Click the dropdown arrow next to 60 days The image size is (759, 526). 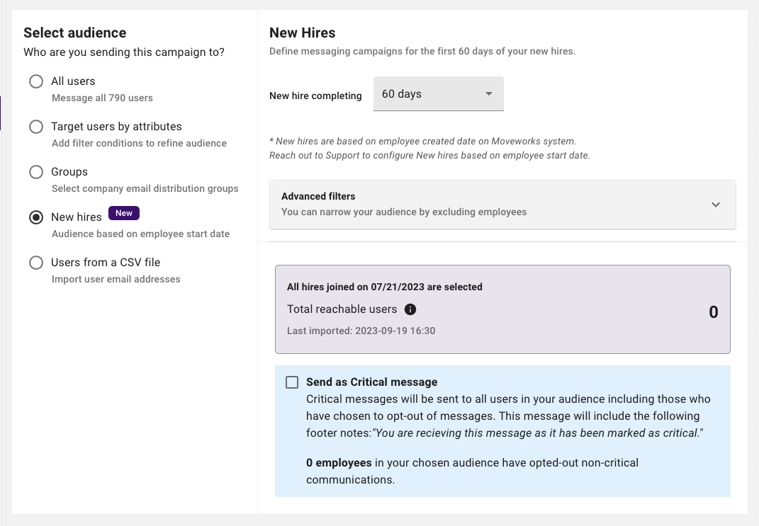488,94
